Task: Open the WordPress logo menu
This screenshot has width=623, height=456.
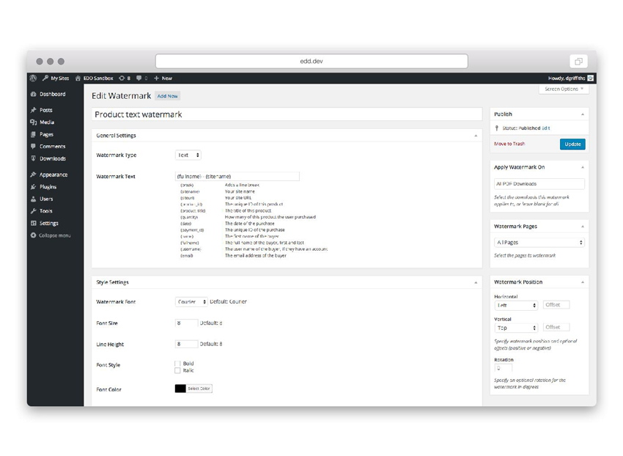Action: pyautogui.click(x=33, y=78)
